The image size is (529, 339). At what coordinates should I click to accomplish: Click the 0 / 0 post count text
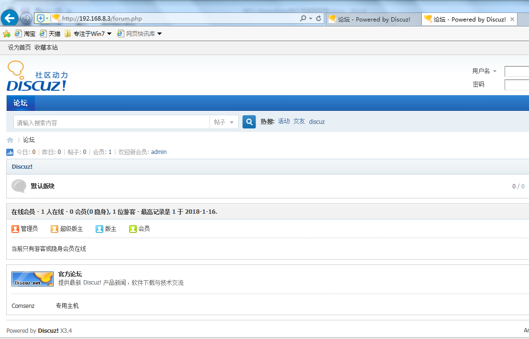pos(518,186)
